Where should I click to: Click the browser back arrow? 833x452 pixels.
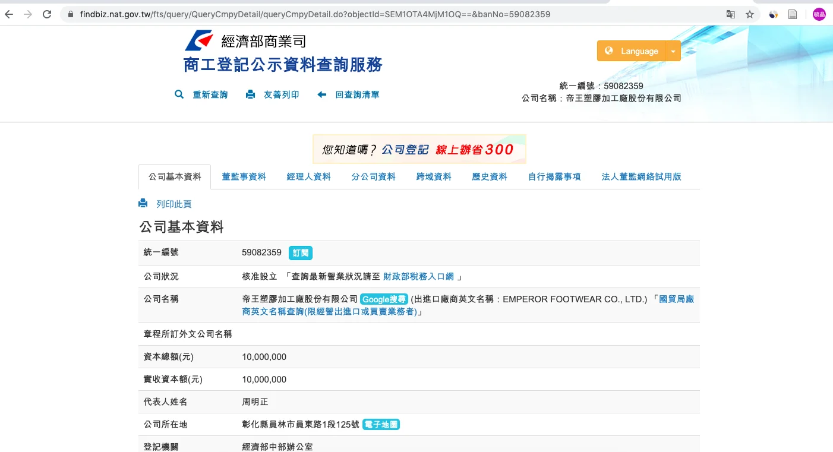click(x=9, y=14)
